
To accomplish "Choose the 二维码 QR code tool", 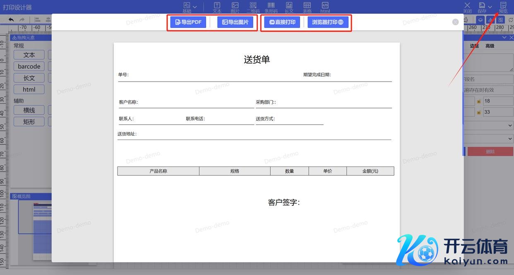I will coord(253,7).
